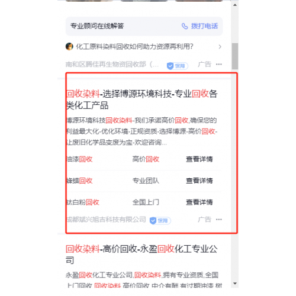Click the scrollbar down arrow
The height and width of the screenshot is (296, 296).
coord(235,284)
